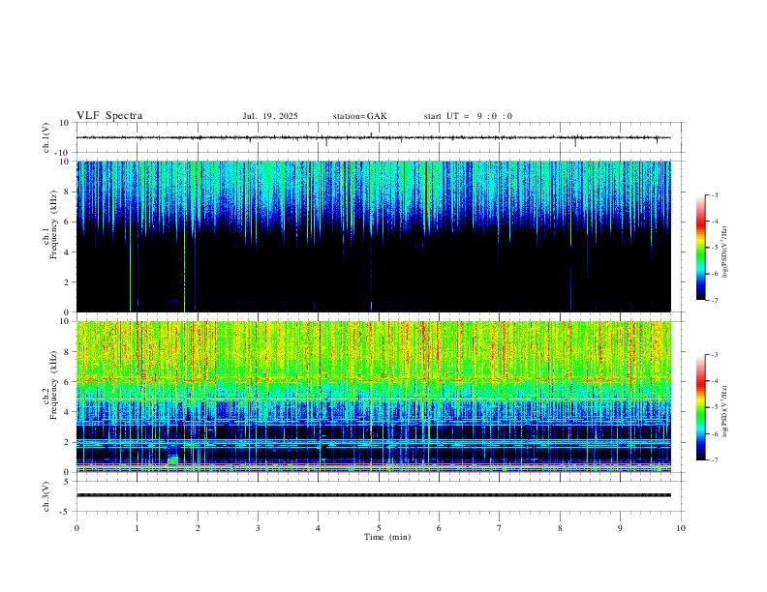Click the 4 kHz tick on ch.1 frequency axis
767x592 pixels.
pos(67,252)
